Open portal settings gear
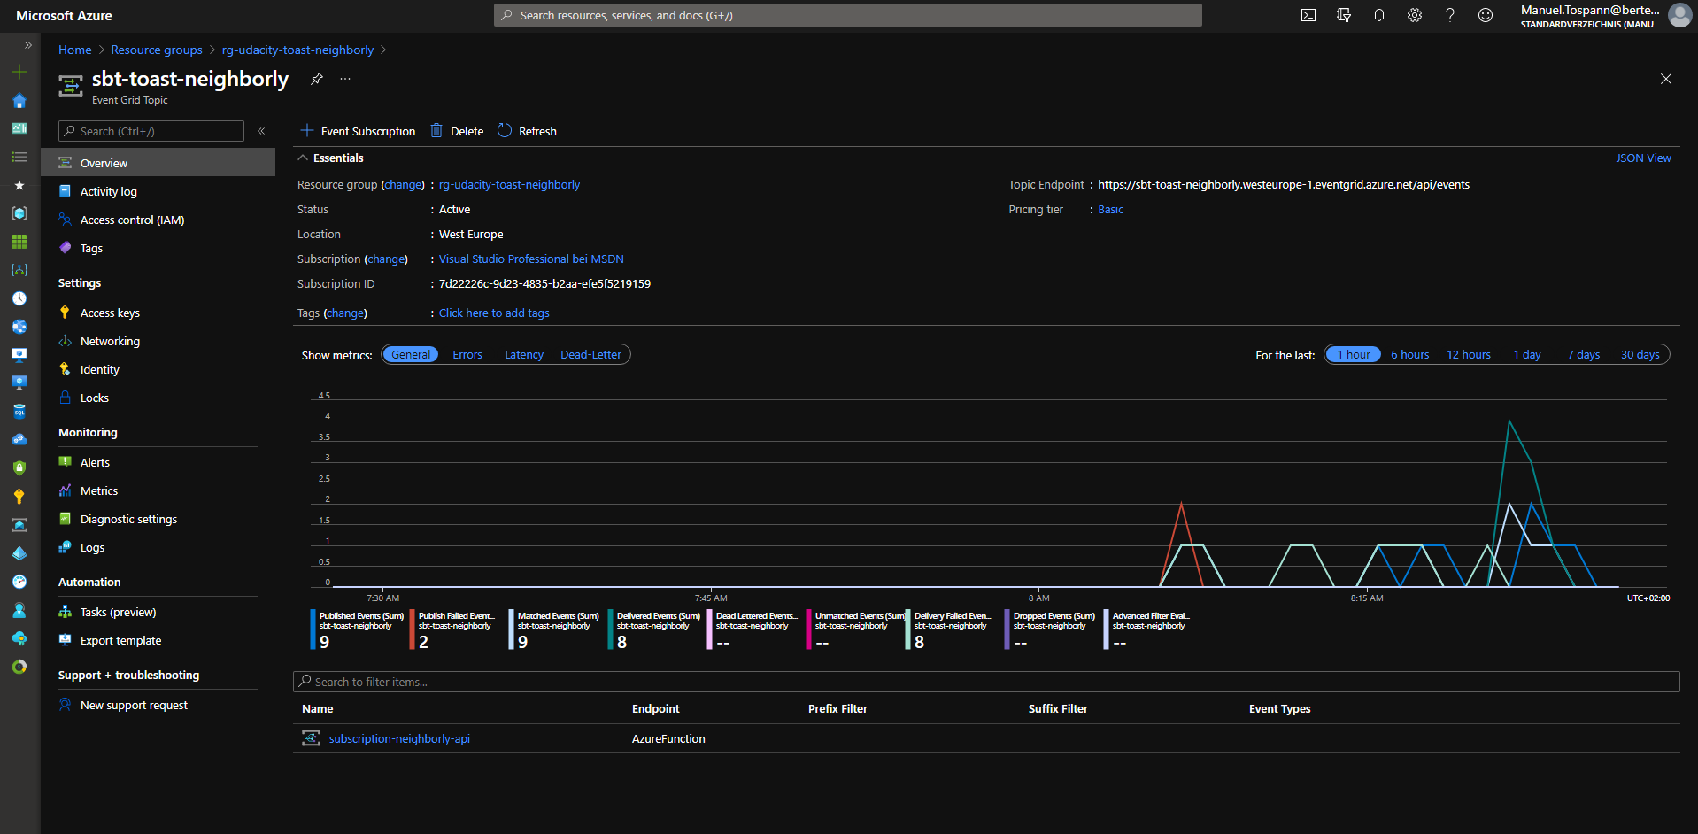The height and width of the screenshot is (834, 1698). click(x=1415, y=15)
